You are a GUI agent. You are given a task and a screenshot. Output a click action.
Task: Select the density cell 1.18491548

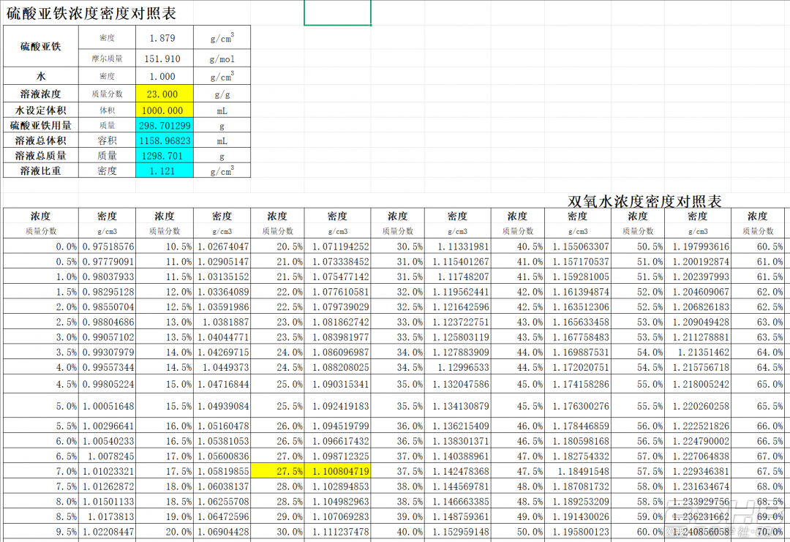pyautogui.click(x=578, y=471)
